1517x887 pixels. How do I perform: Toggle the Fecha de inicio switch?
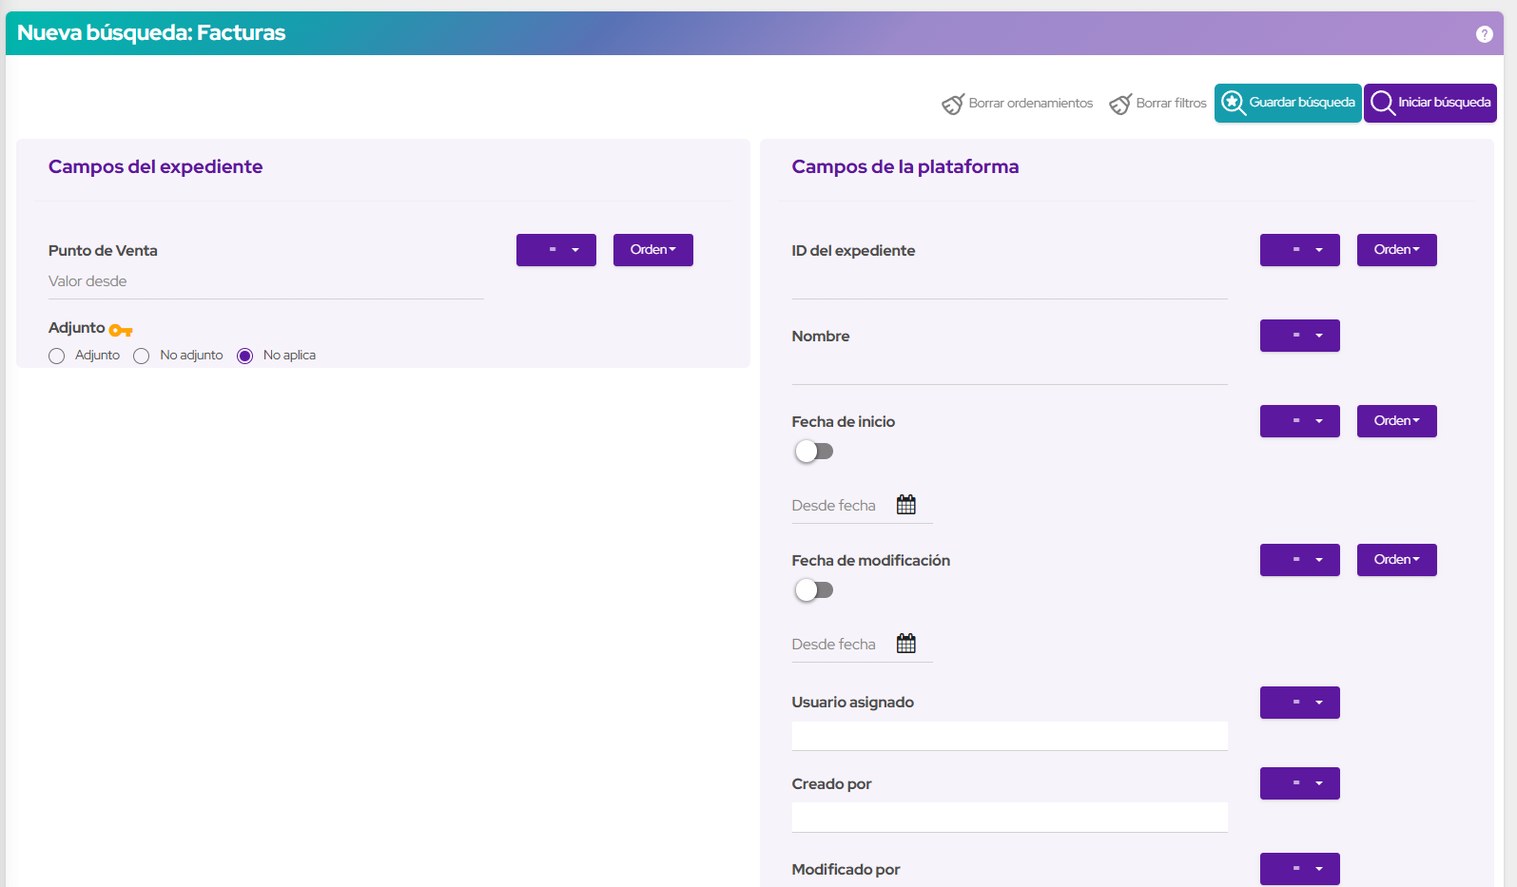(x=814, y=452)
